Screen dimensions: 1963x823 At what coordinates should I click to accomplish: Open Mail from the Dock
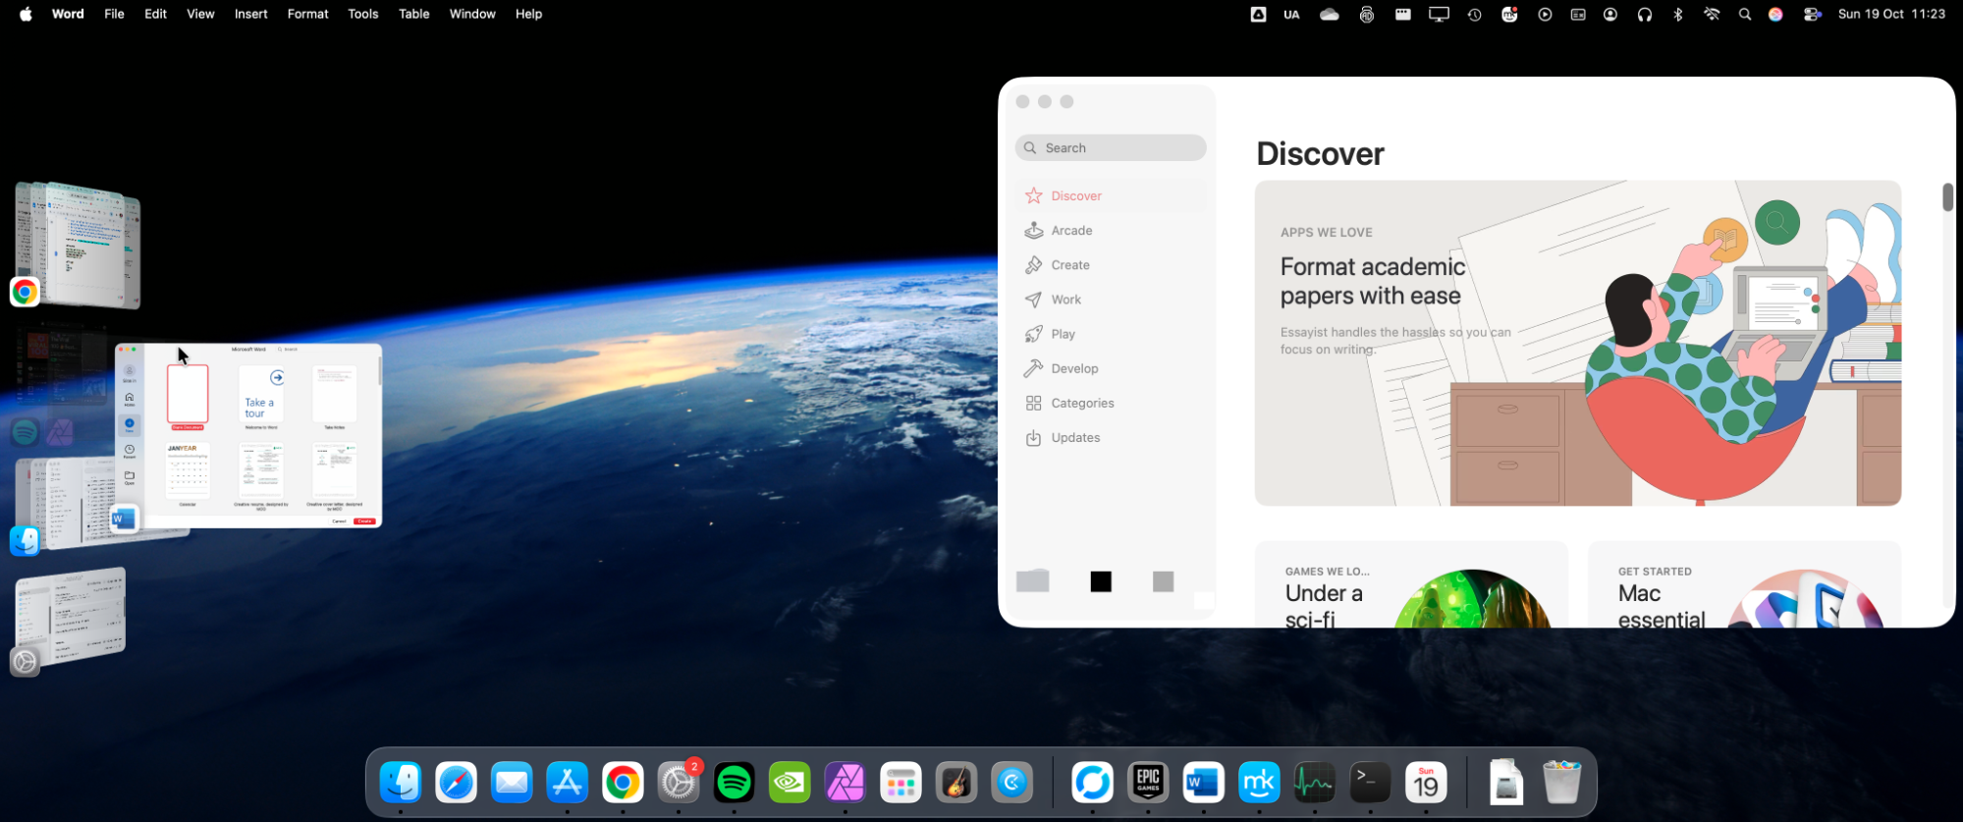tap(512, 783)
